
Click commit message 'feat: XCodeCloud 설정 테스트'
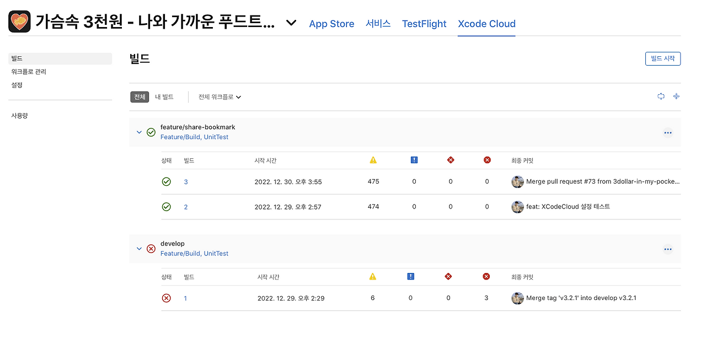(x=568, y=207)
